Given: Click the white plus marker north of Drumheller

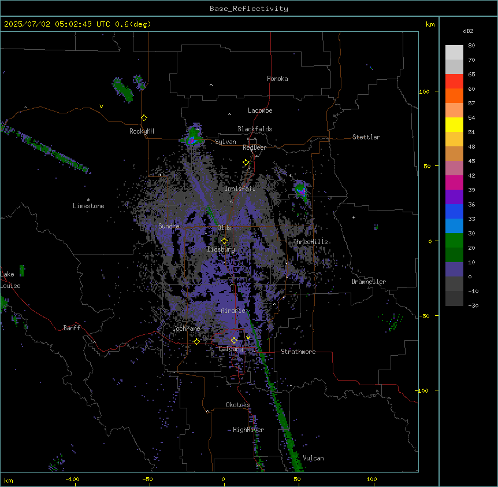Looking at the screenshot, I should click(x=354, y=217).
